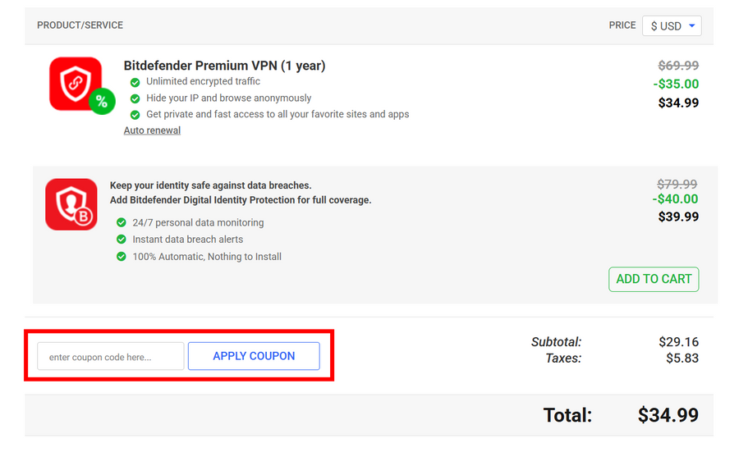Click the red Bitdefender Premium VPN shield icon
This screenshot has width=739, height=452.
tap(74, 82)
